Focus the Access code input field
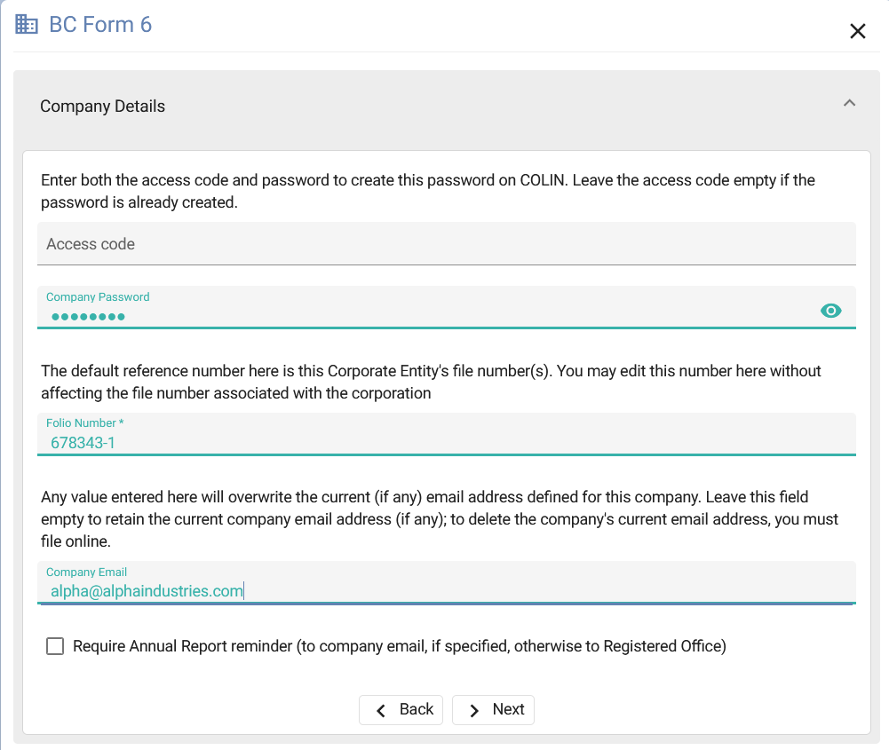This screenshot has height=750, width=889. click(x=446, y=244)
